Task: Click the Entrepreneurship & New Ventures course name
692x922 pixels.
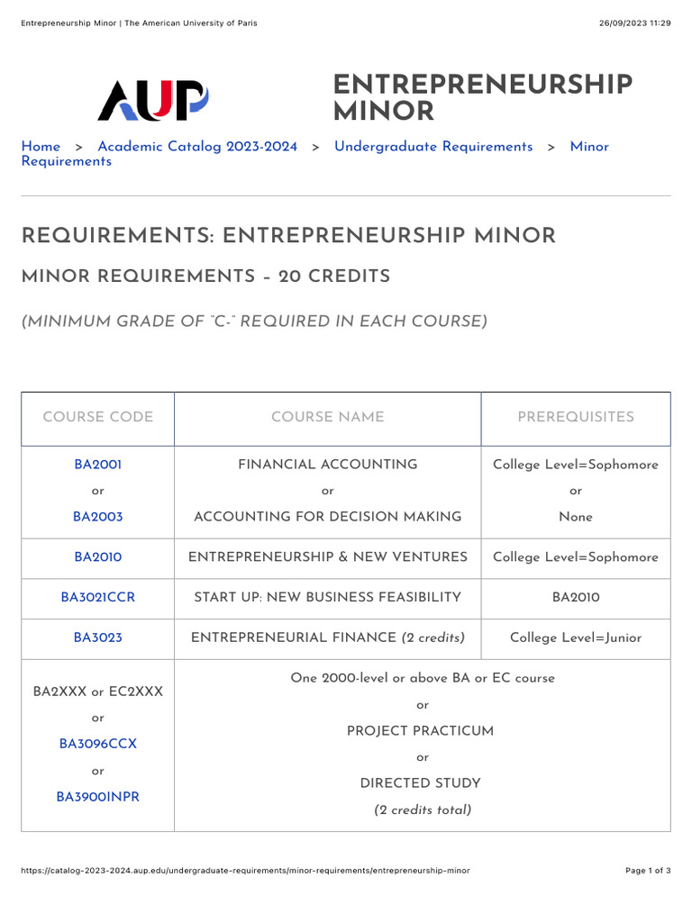Action: coord(328,557)
